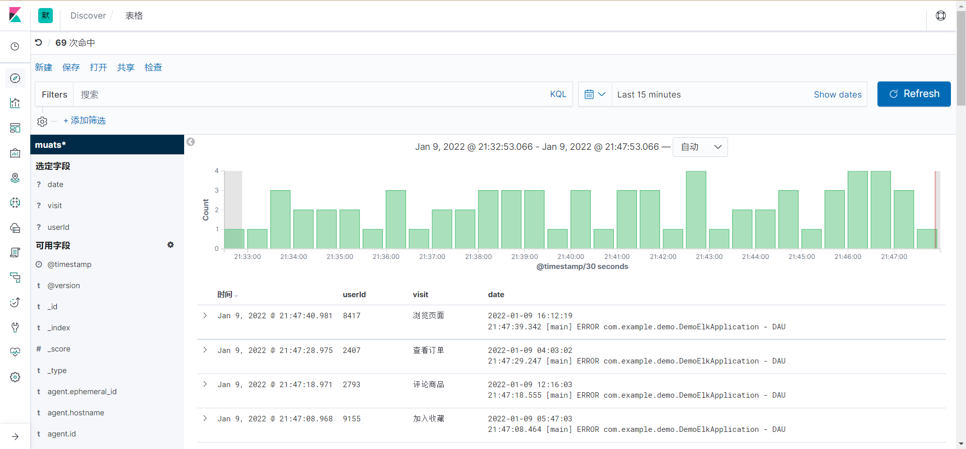Image resolution: width=966 pixels, height=449 pixels.
Task: Click the userId column header
Action: (x=354, y=295)
